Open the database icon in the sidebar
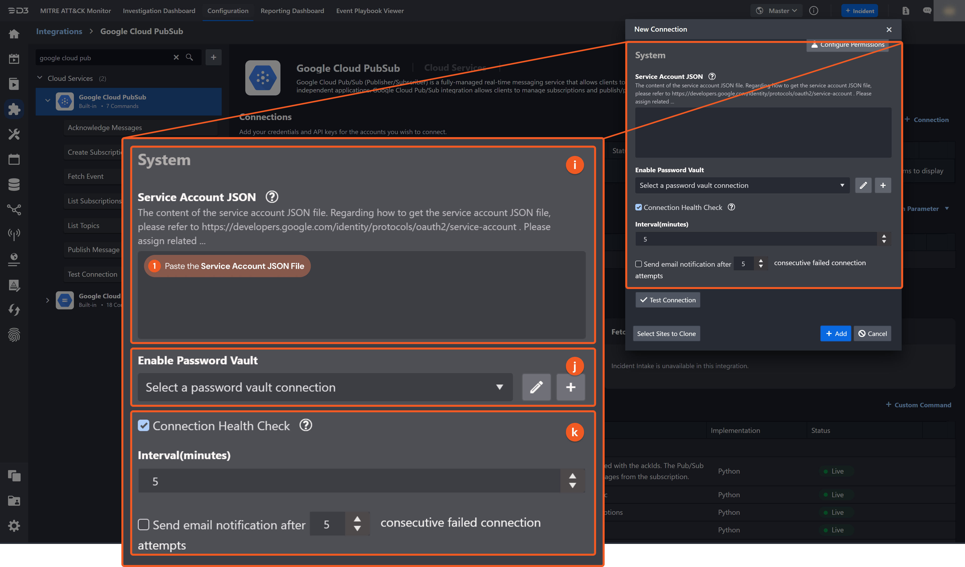The height and width of the screenshot is (567, 965). click(14, 184)
